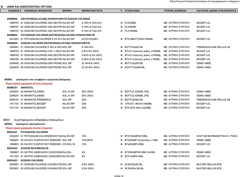Click packaging '50 BAGSx100 ML'

[134, 169]
